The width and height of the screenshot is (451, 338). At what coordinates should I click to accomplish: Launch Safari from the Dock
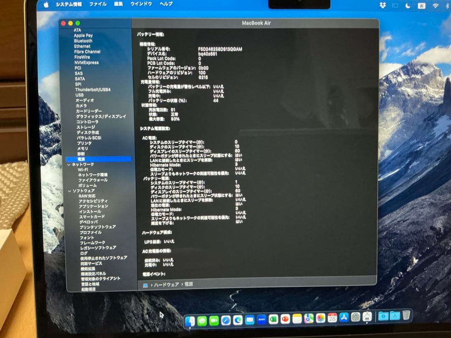(x=226, y=320)
